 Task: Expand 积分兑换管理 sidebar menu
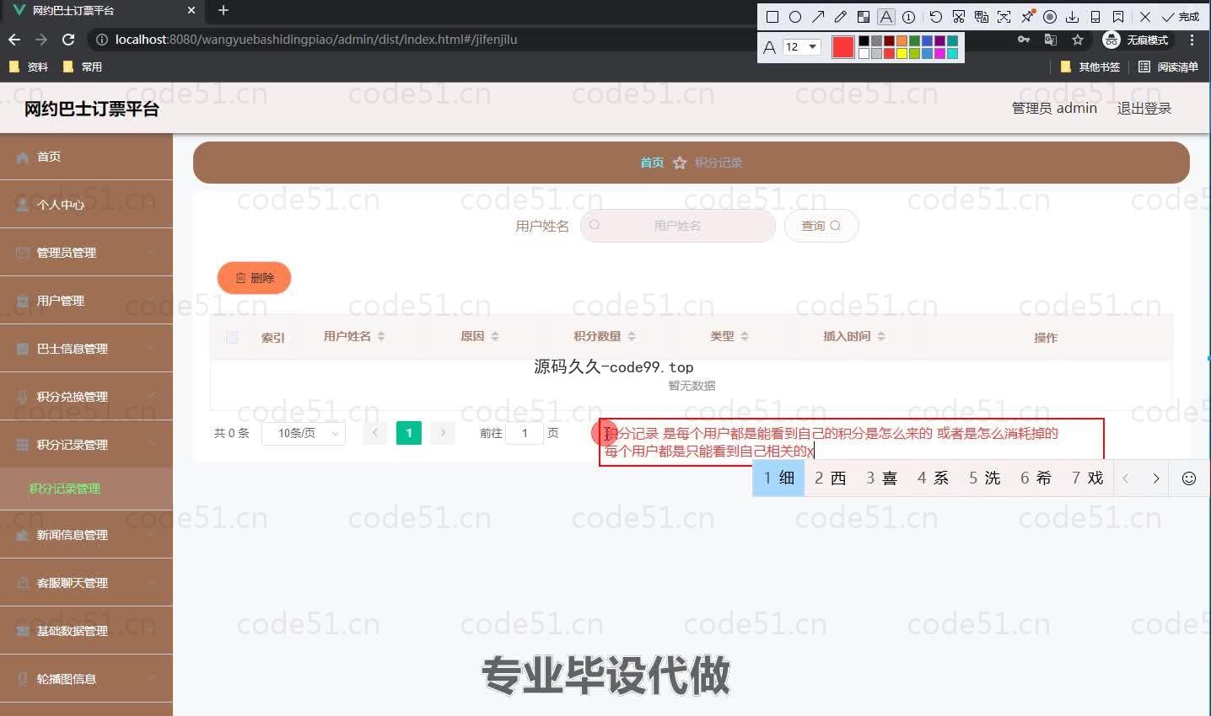(x=86, y=397)
